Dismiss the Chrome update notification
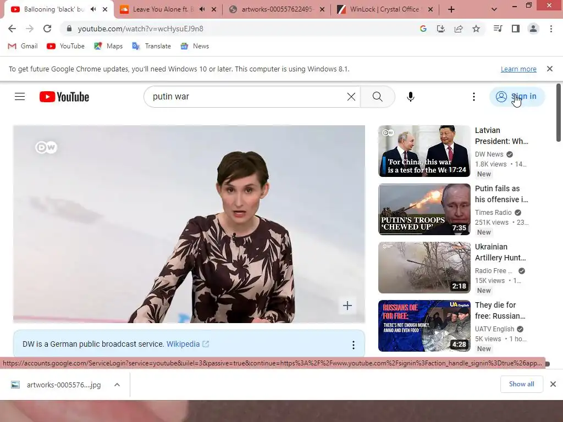The image size is (563, 422). point(550,69)
